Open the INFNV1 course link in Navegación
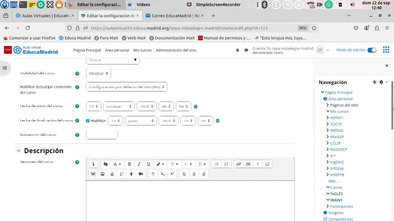The width and height of the screenshot is (394, 221). (x=337, y=118)
